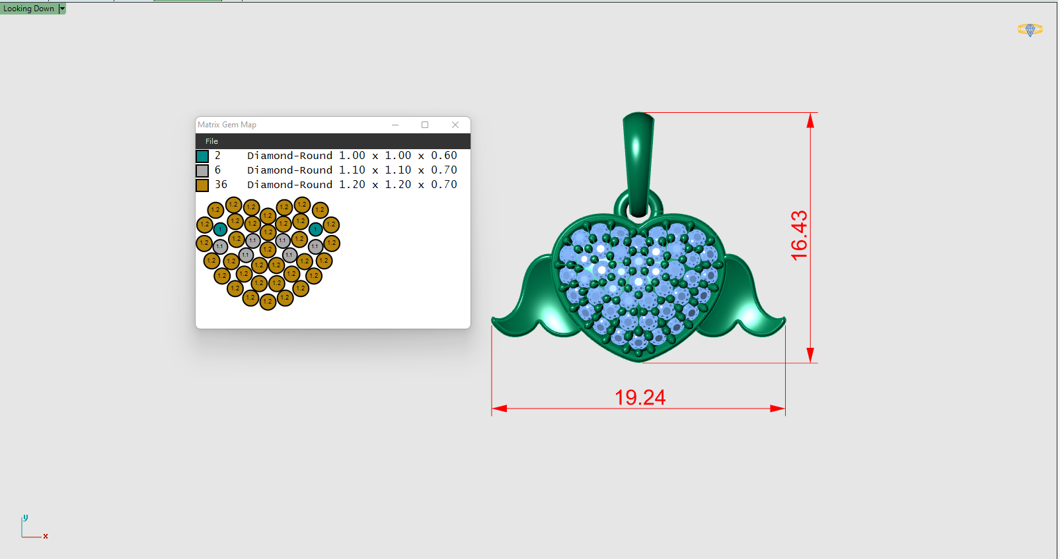Image resolution: width=1060 pixels, height=559 pixels.
Task: Select the Diamond-Round 1.10 x 1.10 x 0.70 row
Action: (x=352, y=170)
